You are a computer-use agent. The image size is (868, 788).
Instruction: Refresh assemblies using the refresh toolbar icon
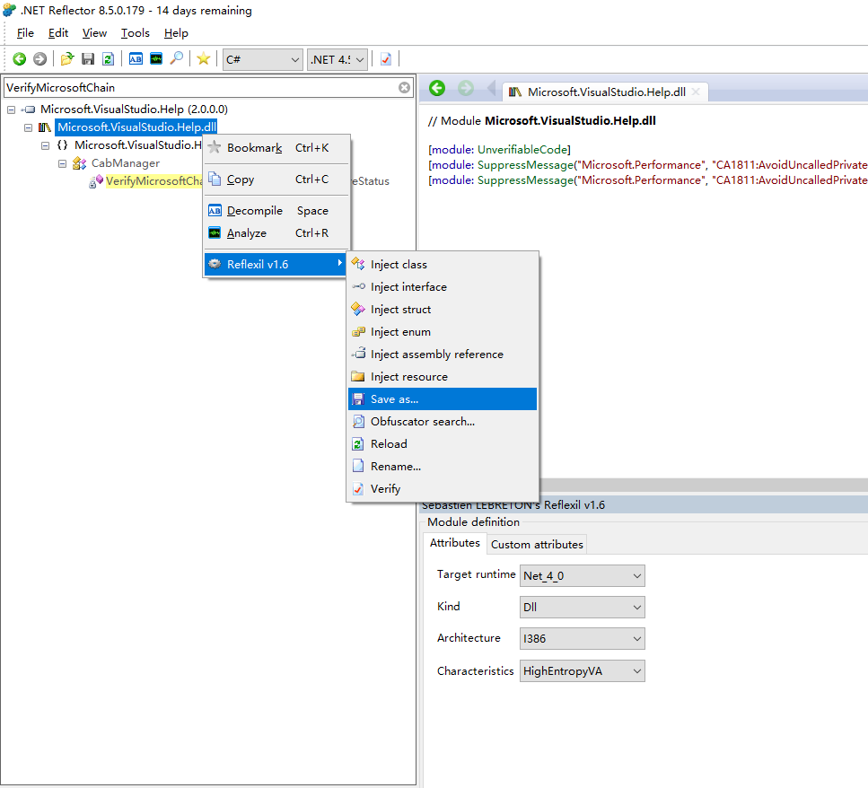108,58
